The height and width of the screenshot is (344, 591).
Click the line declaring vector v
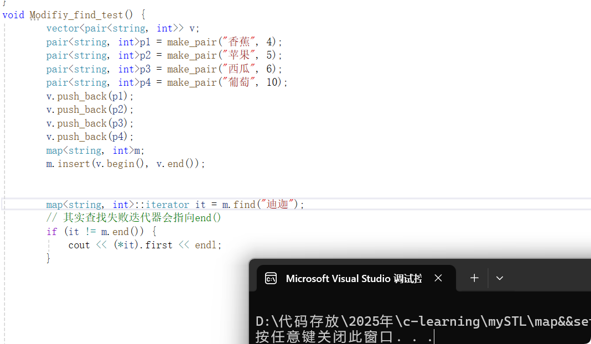tap(123, 29)
